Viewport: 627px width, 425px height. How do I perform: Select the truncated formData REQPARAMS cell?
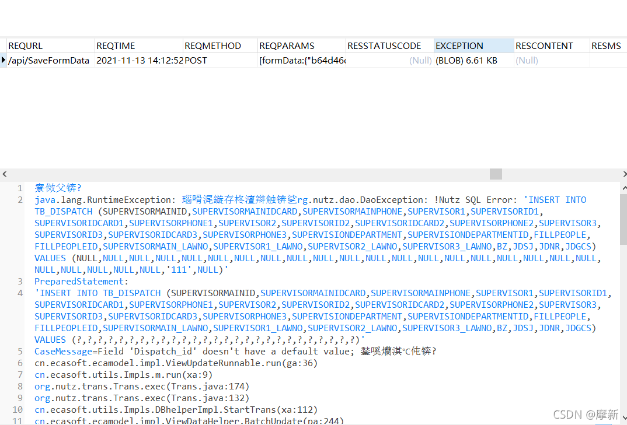[301, 60]
